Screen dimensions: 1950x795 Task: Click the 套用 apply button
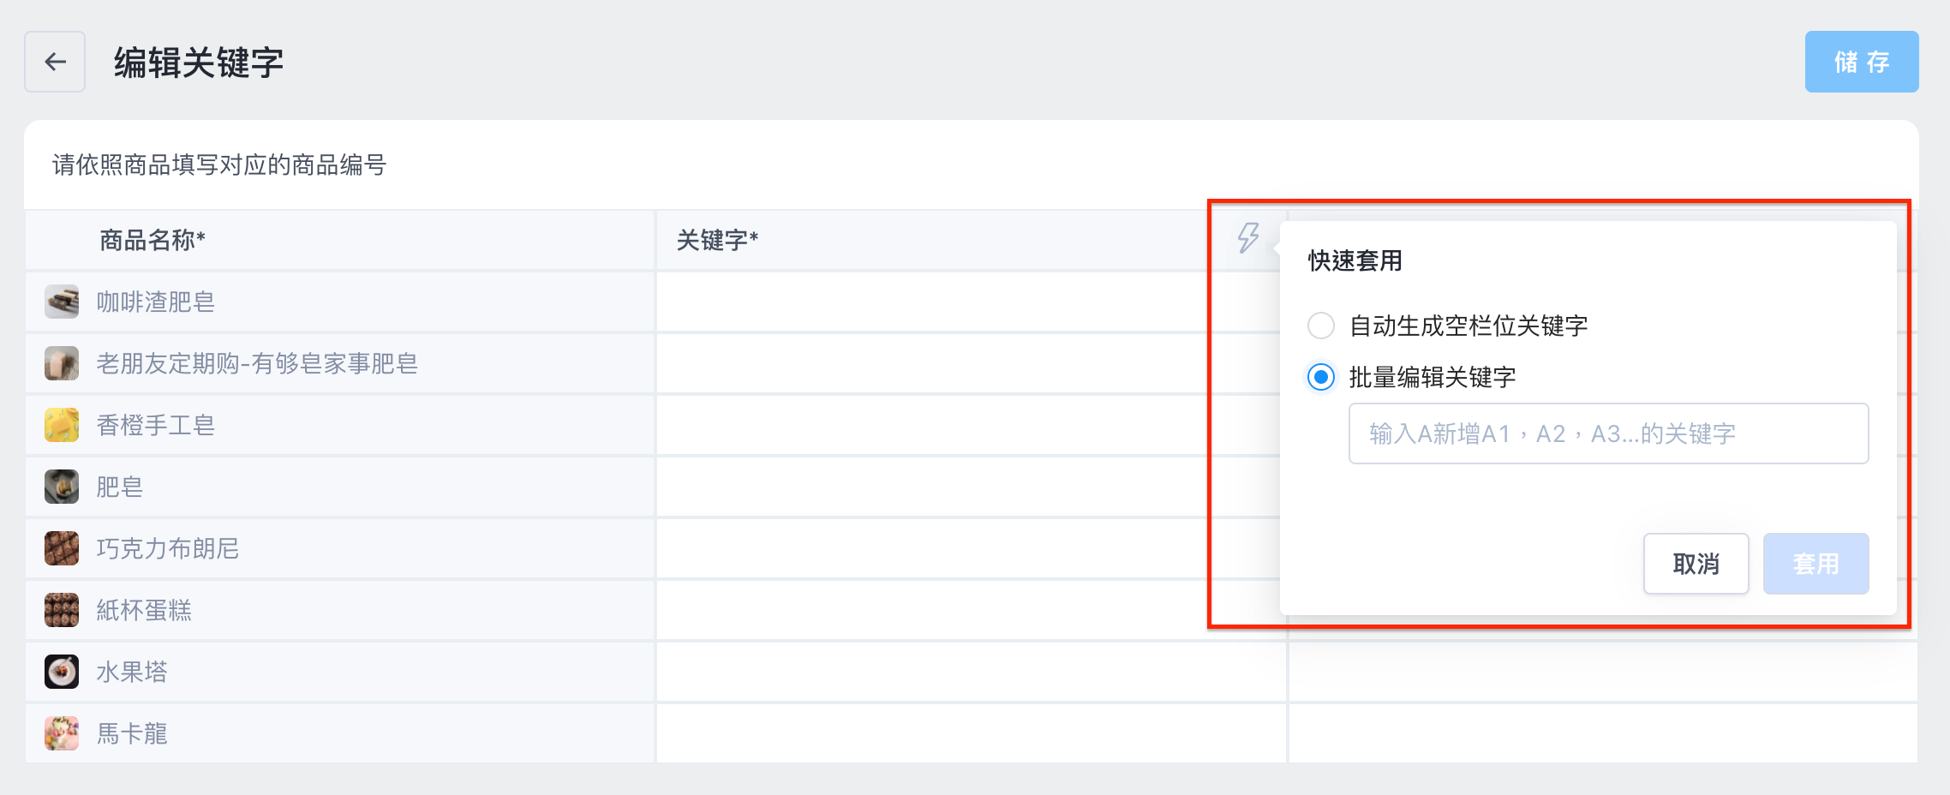1815,564
